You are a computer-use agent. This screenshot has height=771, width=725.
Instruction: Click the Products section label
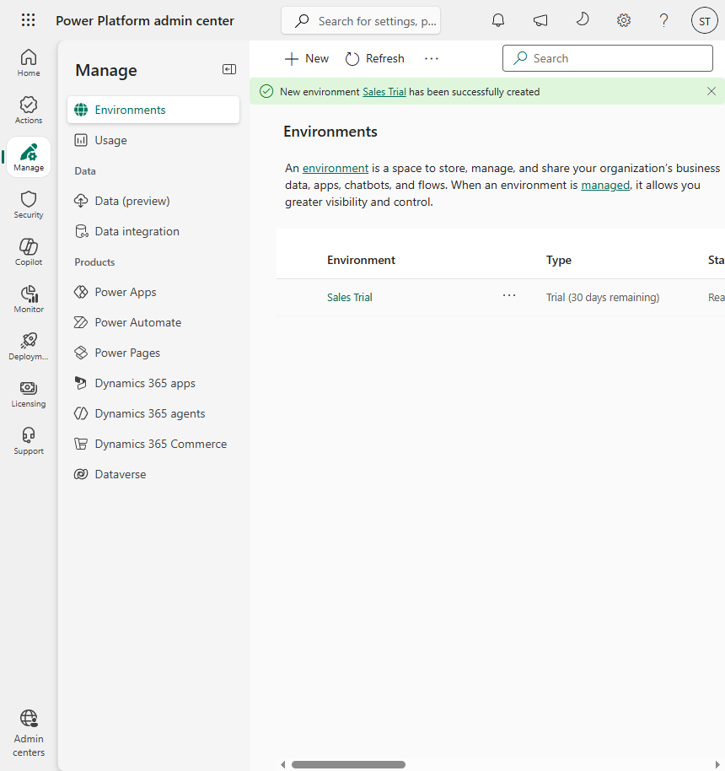(x=94, y=262)
